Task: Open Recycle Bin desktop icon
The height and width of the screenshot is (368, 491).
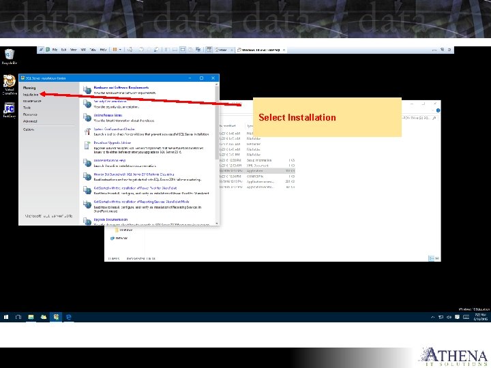Action: tap(10, 57)
